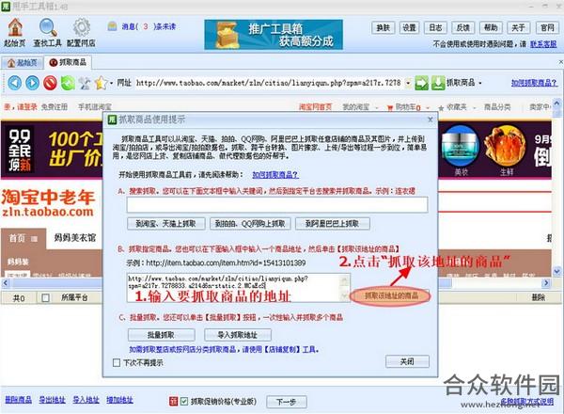Image resolution: width=564 pixels, height=414 pixels.
Task: Expand the 收藏夹 dropdown
Action: click(x=475, y=107)
